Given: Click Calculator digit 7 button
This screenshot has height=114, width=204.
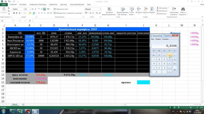Looking at the screenshot, I should coord(154,59).
